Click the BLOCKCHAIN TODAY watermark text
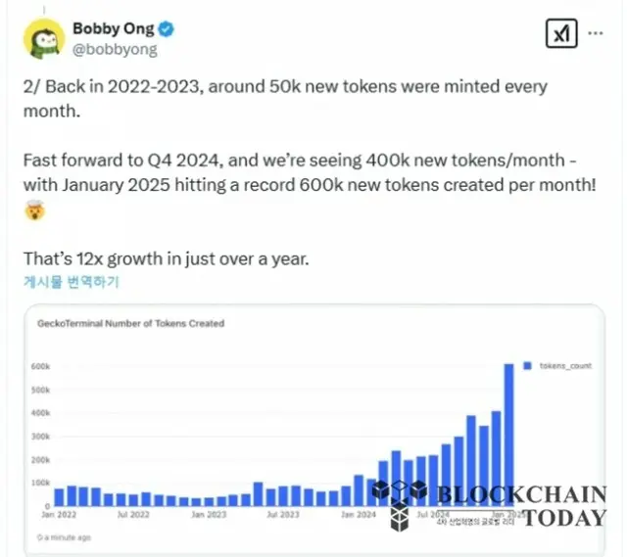The image size is (627, 557). coord(522,506)
